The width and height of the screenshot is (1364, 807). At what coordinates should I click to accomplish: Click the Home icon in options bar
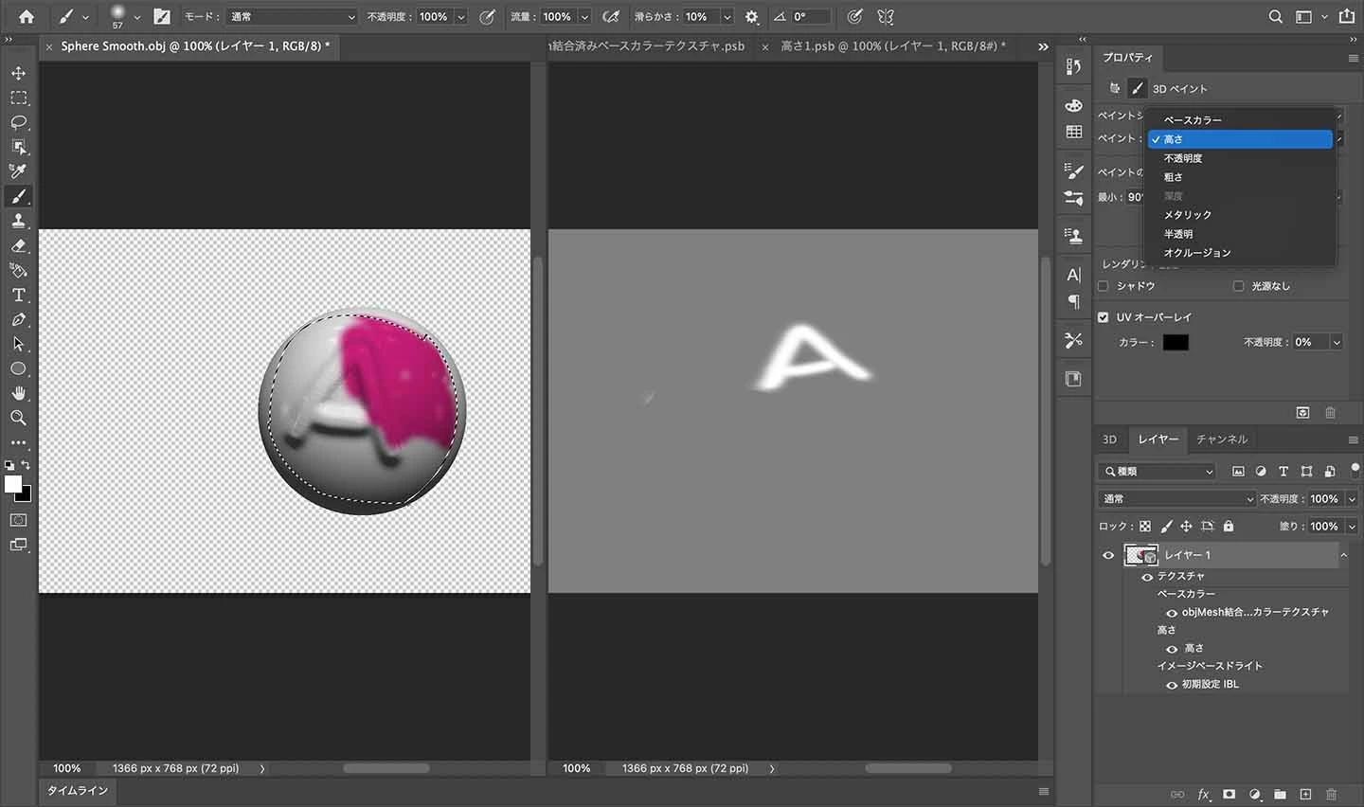(27, 16)
